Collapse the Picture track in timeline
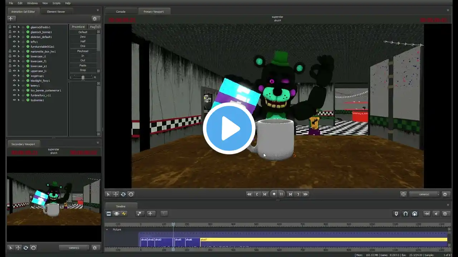 107,230
